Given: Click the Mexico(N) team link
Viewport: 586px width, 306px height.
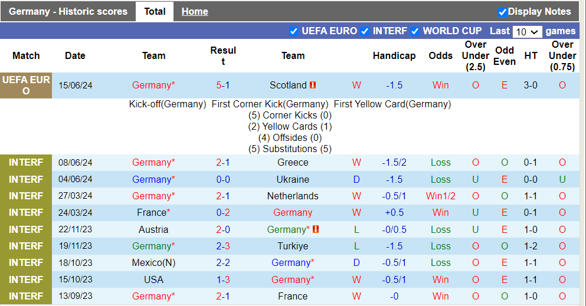Looking at the screenshot, I should coord(153,262).
